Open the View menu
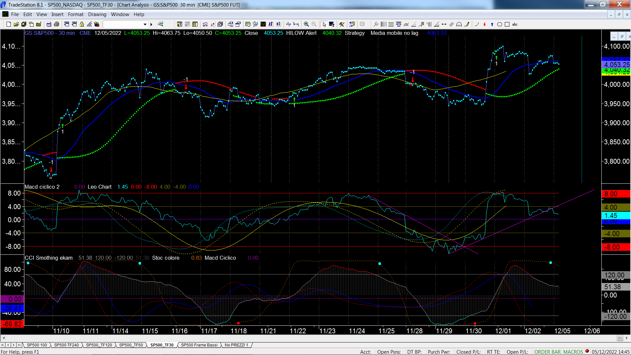This screenshot has height=355, width=631. [x=41, y=14]
